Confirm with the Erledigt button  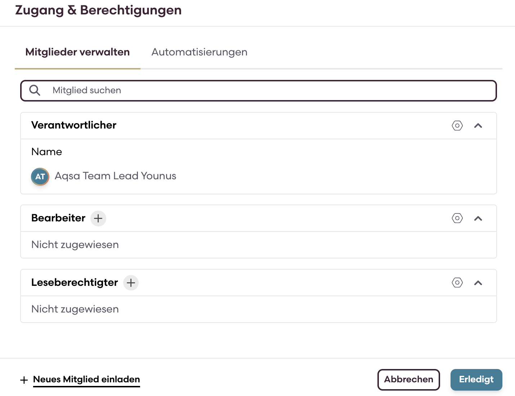pyautogui.click(x=476, y=379)
